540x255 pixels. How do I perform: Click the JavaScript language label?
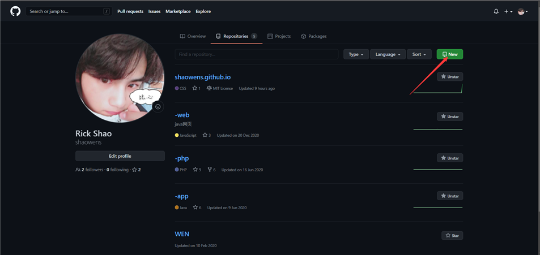click(x=186, y=135)
